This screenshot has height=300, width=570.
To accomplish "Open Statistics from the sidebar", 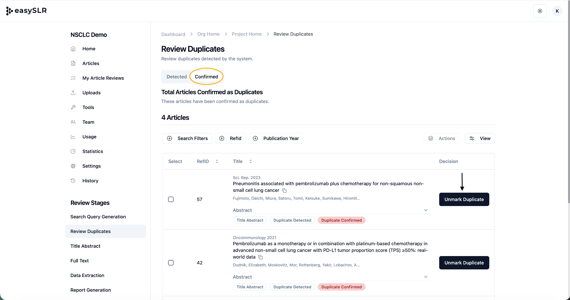I will (92, 151).
